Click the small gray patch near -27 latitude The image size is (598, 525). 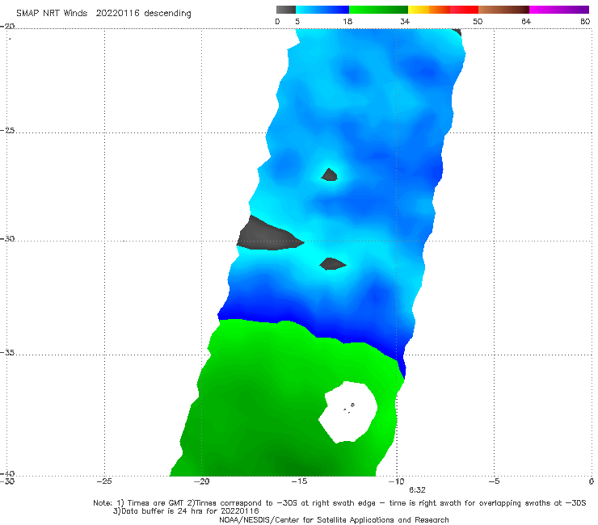[329, 175]
